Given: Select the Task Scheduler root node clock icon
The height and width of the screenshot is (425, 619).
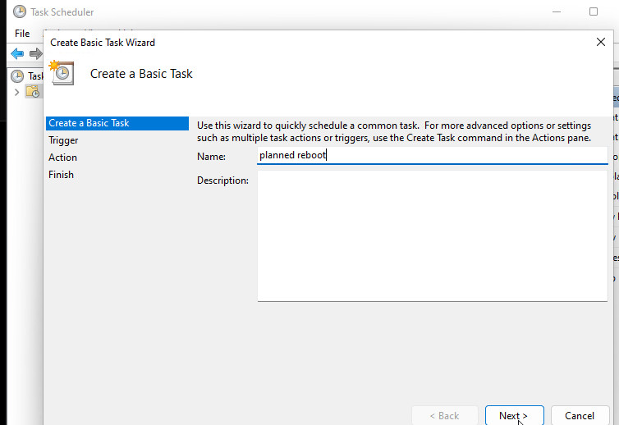Looking at the screenshot, I should [x=17, y=76].
